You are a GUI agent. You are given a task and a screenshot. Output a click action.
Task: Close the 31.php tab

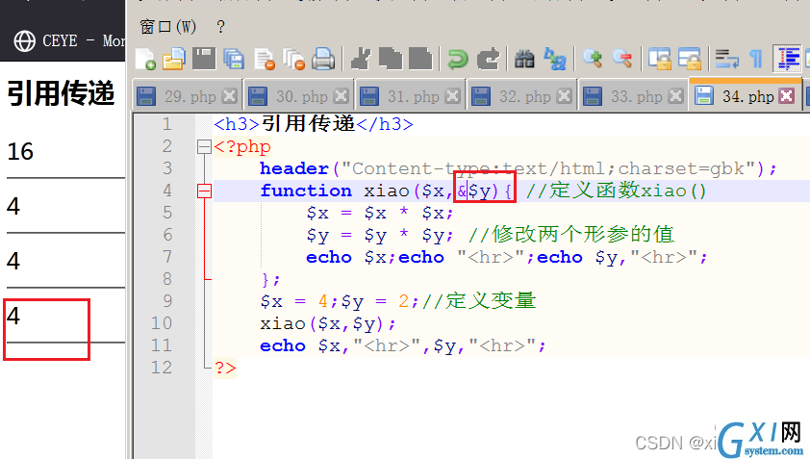coord(452,96)
